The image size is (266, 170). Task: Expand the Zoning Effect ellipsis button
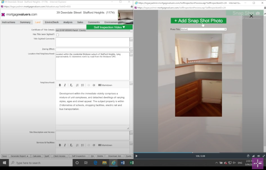click(131, 50)
